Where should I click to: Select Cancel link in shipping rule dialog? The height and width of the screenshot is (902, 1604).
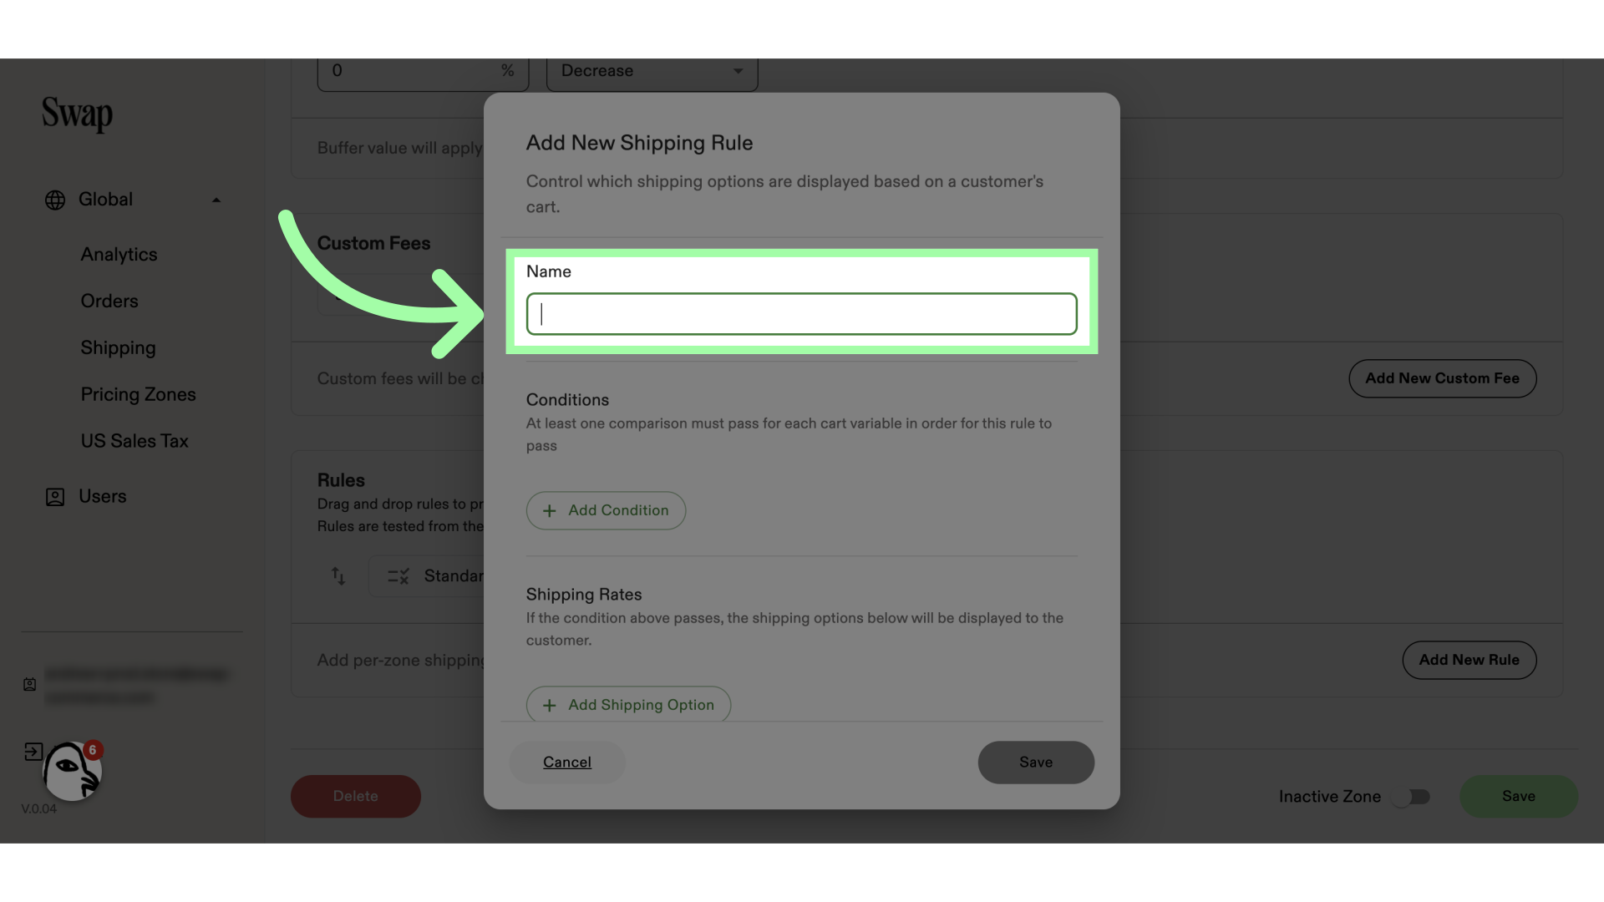[567, 763]
